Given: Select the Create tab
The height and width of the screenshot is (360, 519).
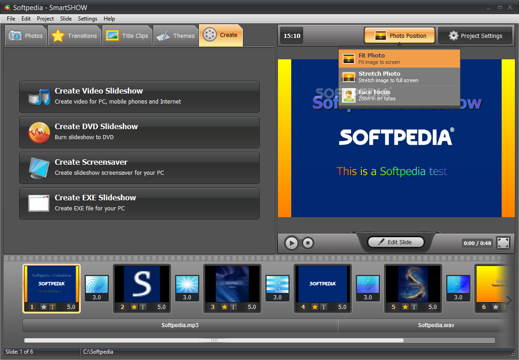Looking at the screenshot, I should tap(221, 35).
